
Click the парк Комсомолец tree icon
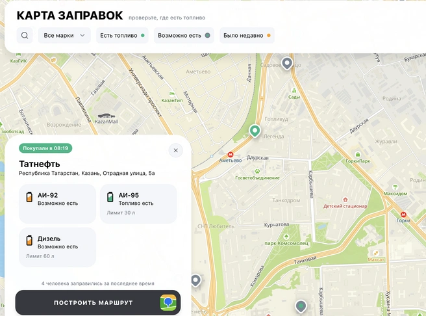click(x=286, y=236)
